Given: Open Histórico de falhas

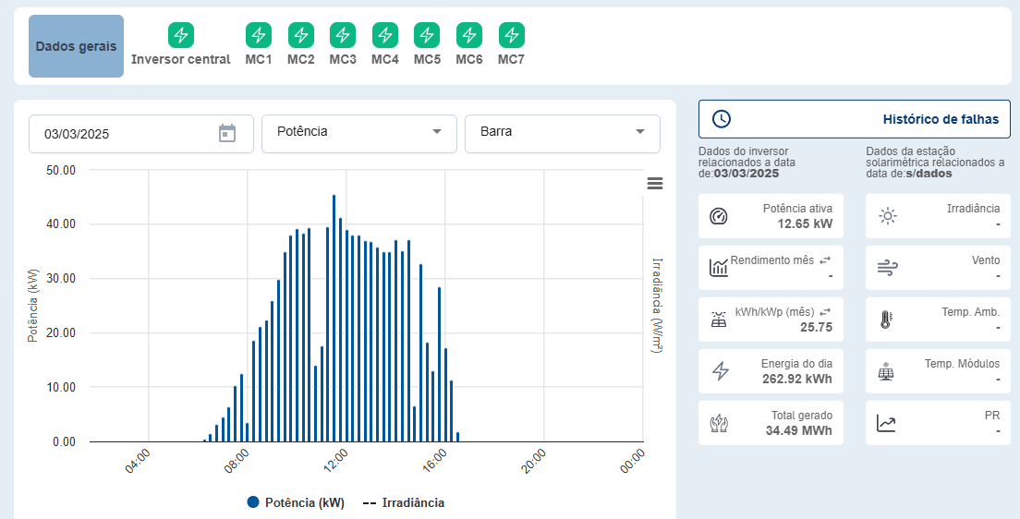Looking at the screenshot, I should [854, 119].
